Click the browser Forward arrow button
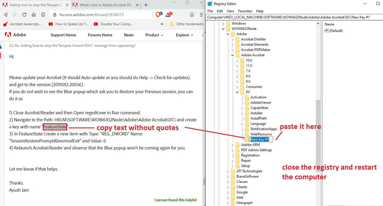The width and height of the screenshot is (383, 206). pyautogui.click(x=15, y=15)
